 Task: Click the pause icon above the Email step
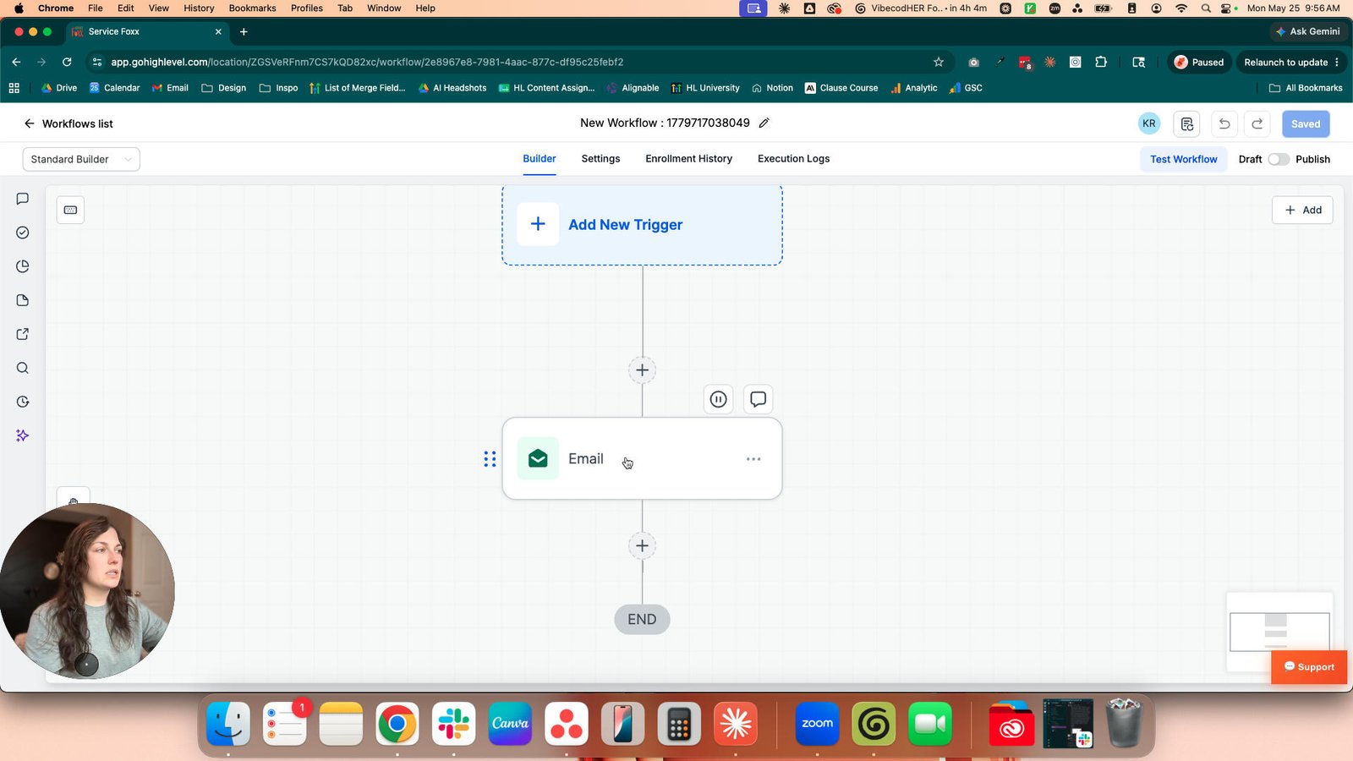[718, 399]
